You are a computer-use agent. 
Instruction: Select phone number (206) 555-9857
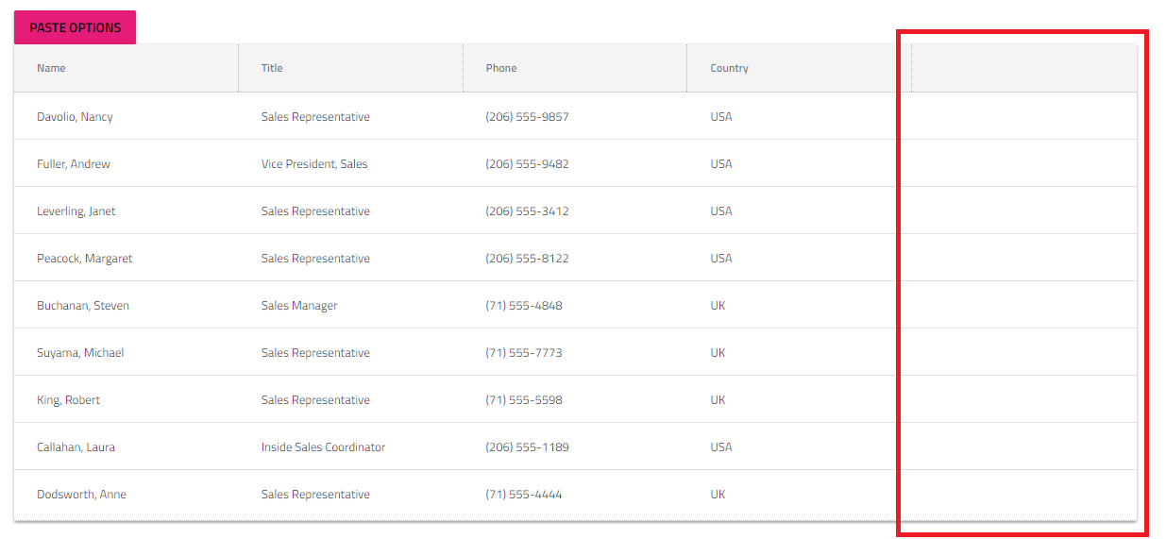(x=528, y=117)
